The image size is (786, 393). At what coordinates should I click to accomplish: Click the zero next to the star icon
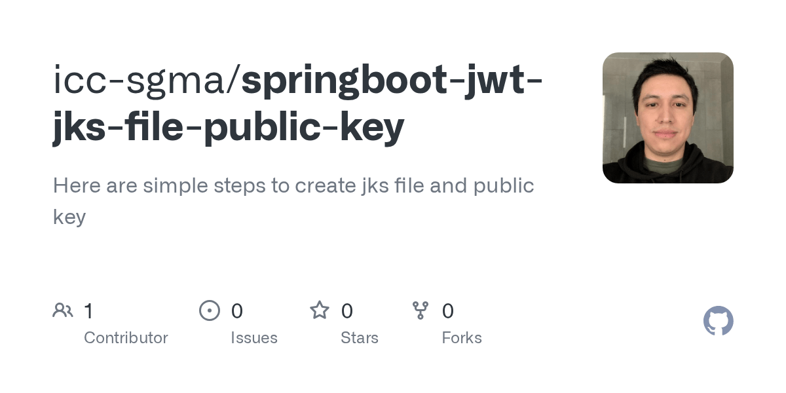point(346,310)
